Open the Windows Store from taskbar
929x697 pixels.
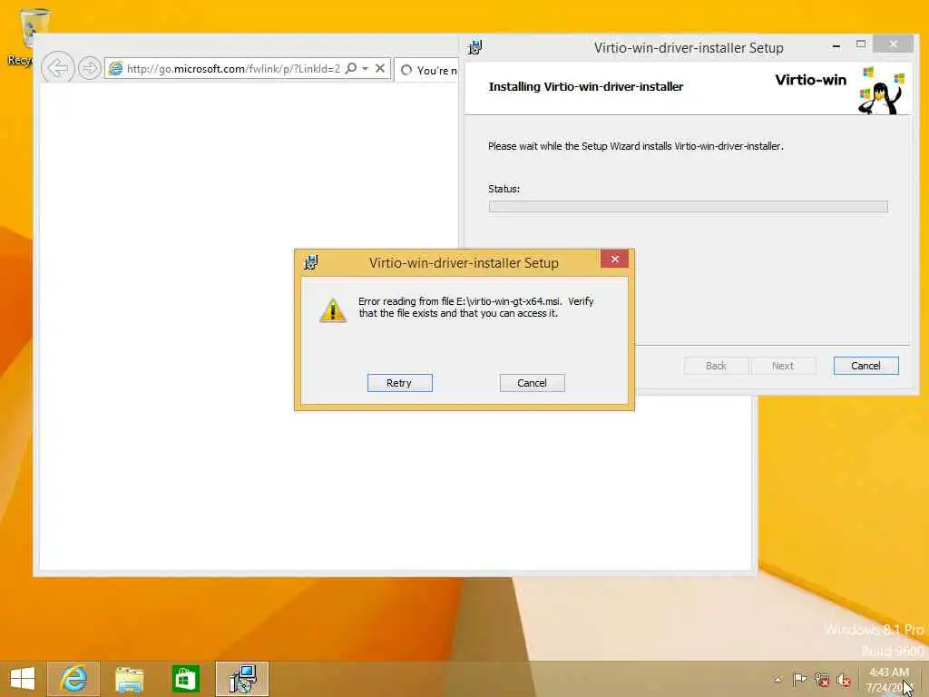click(185, 679)
